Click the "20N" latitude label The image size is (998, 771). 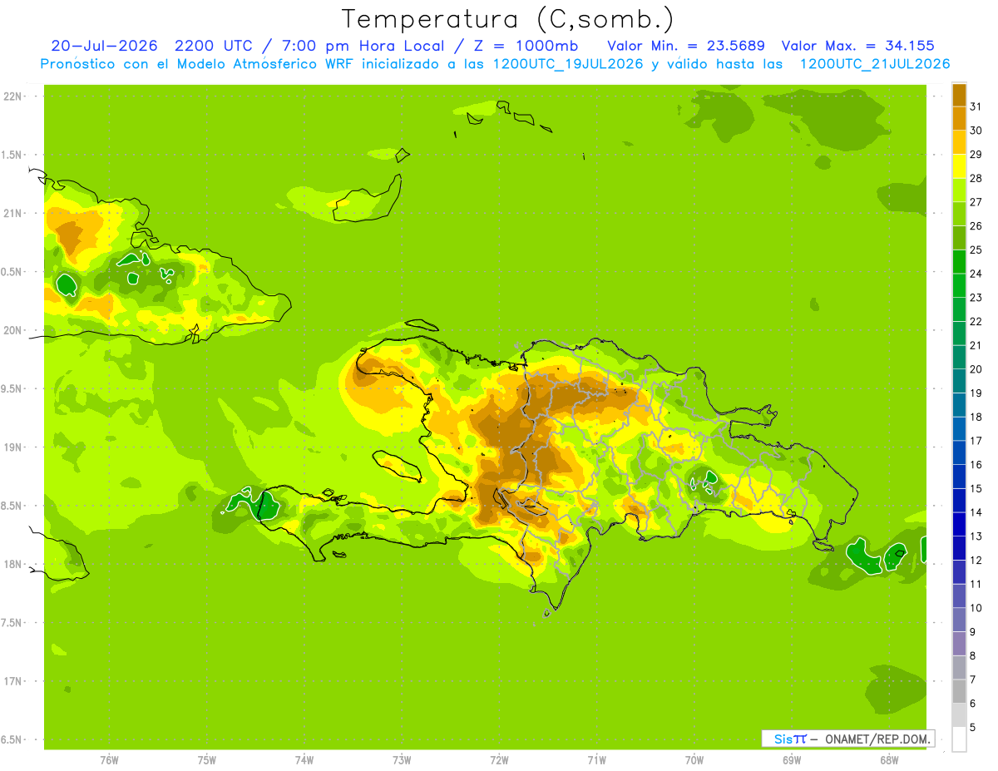pos(12,330)
